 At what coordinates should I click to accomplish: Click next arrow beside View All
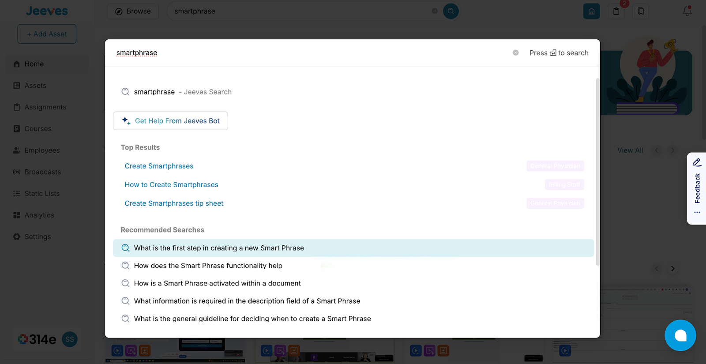click(x=672, y=150)
